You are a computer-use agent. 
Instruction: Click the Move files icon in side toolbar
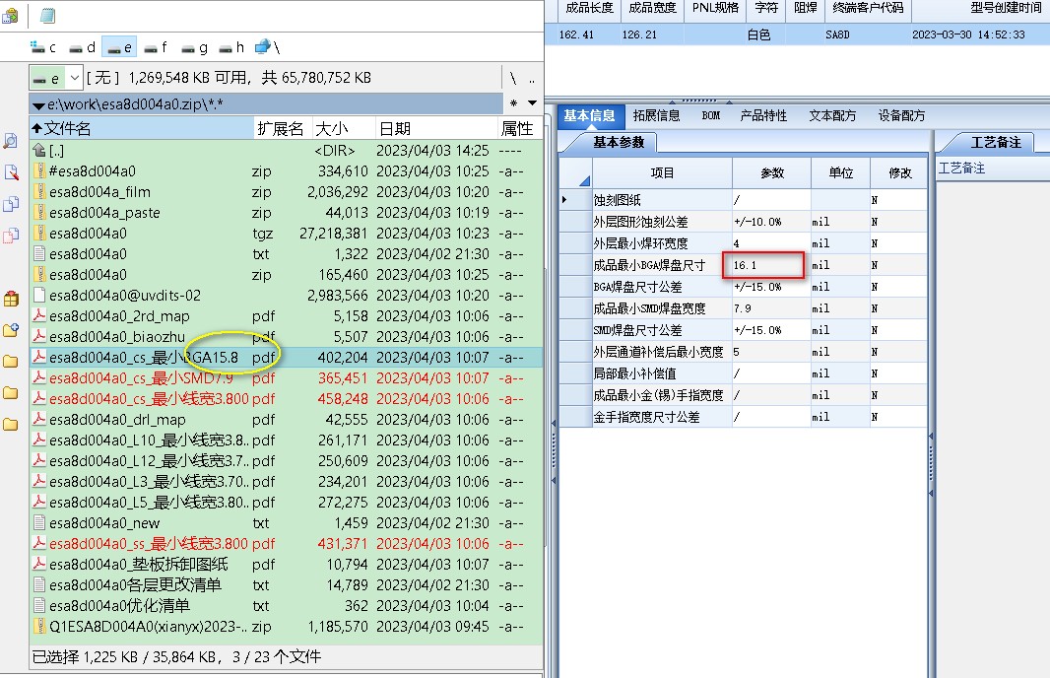click(11, 236)
